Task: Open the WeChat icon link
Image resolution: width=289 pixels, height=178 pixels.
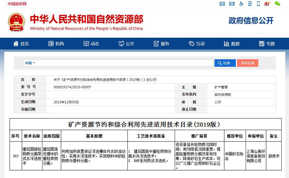Action: pos(277,4)
